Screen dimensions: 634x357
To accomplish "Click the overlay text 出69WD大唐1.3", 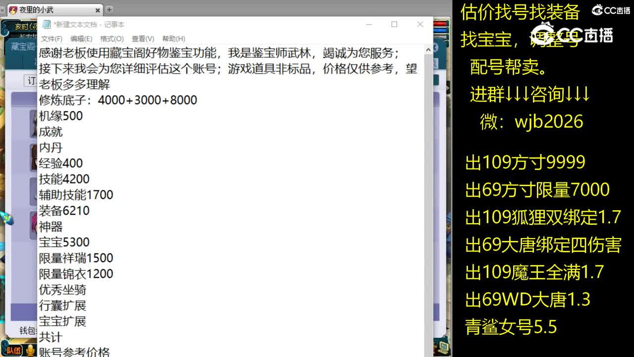I will 528,299.
